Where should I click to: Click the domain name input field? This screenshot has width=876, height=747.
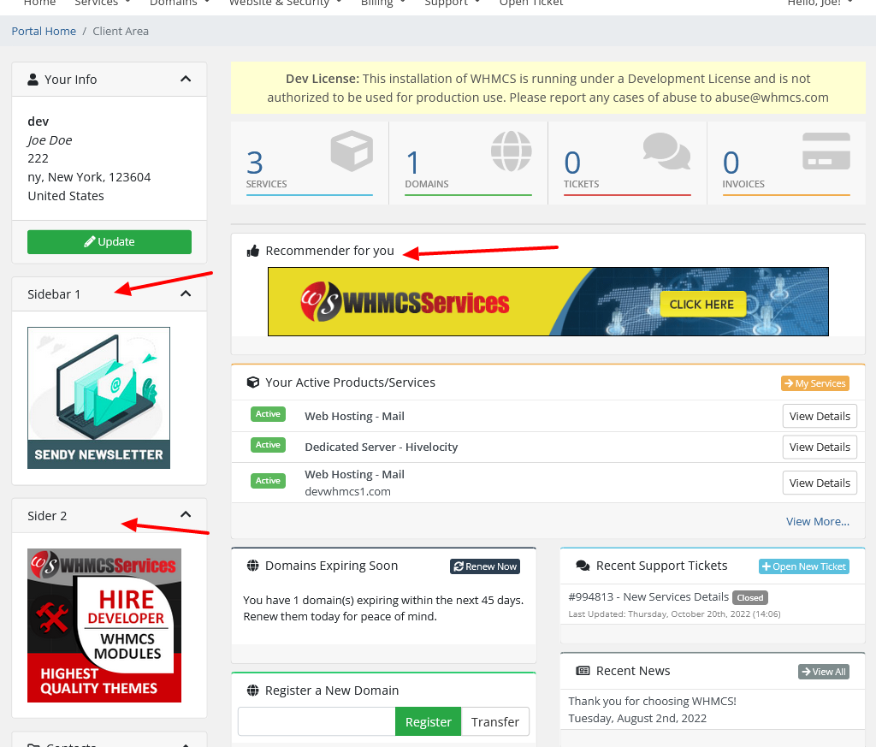tap(317, 722)
